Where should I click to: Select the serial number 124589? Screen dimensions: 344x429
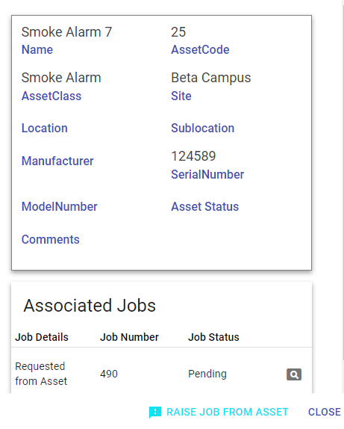tap(193, 156)
